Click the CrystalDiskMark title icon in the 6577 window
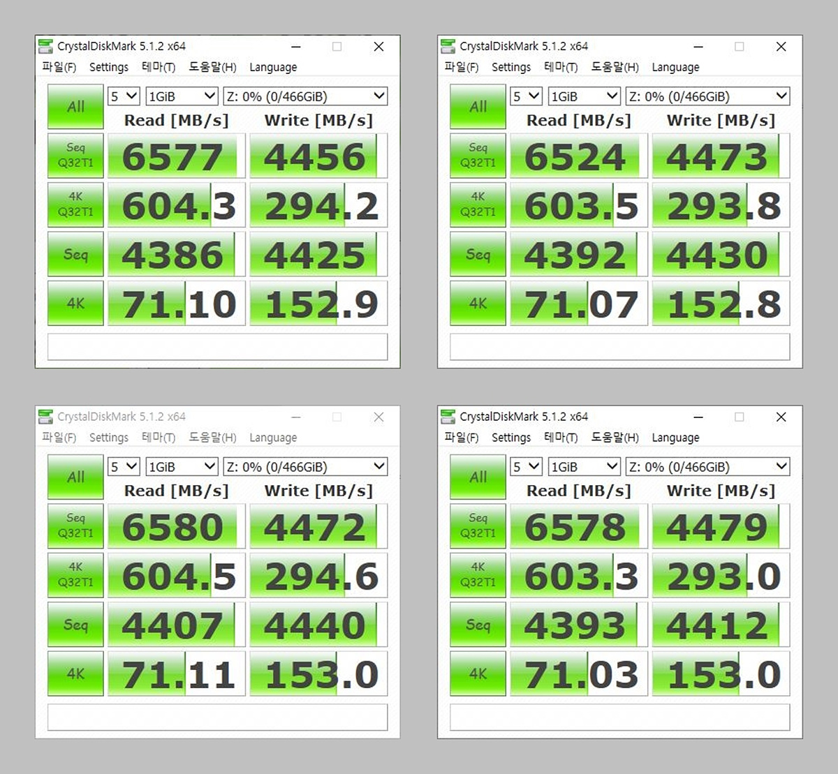This screenshot has height=774, width=838. click(45, 47)
